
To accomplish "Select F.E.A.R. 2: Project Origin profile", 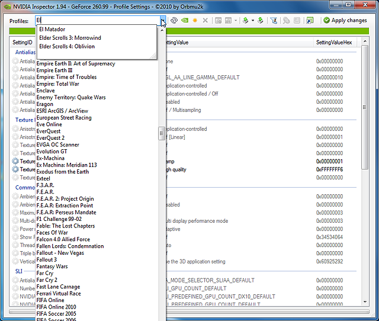I will click(65, 199).
